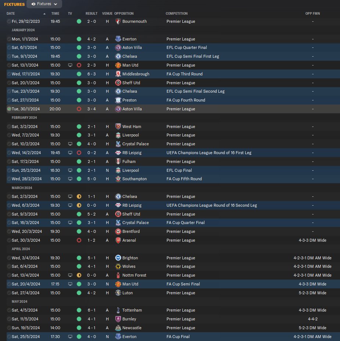The height and width of the screenshot is (341, 340).
Task: Toggle check mark on Sat, 25/5/2024 fixture
Action: pos(9,337)
